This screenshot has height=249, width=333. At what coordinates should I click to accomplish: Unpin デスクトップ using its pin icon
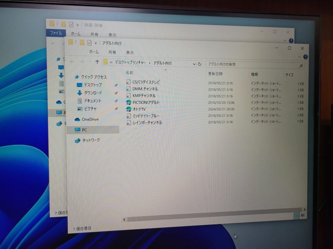coord(116,85)
